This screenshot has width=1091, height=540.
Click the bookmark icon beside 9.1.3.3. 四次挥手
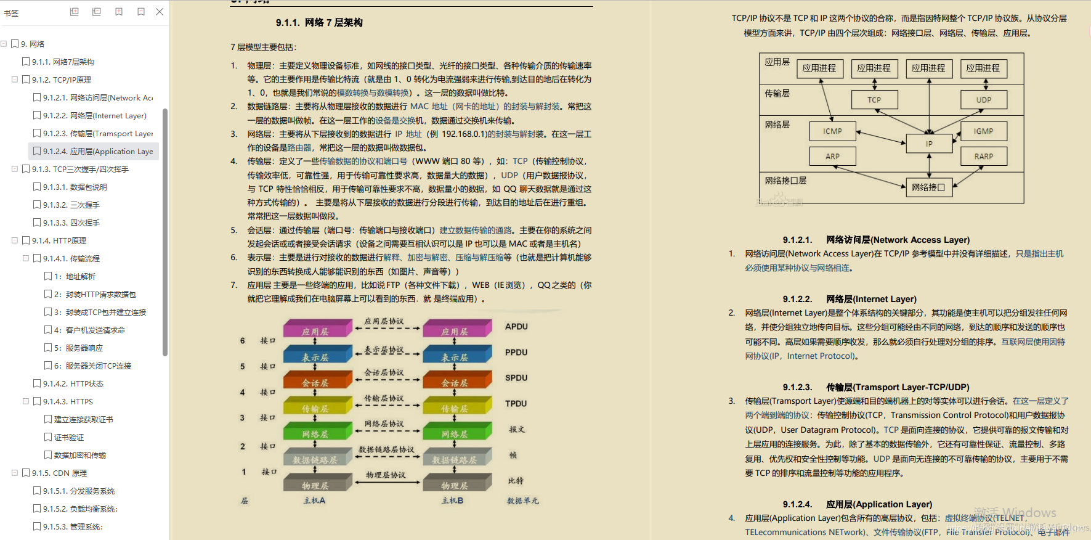pos(37,223)
